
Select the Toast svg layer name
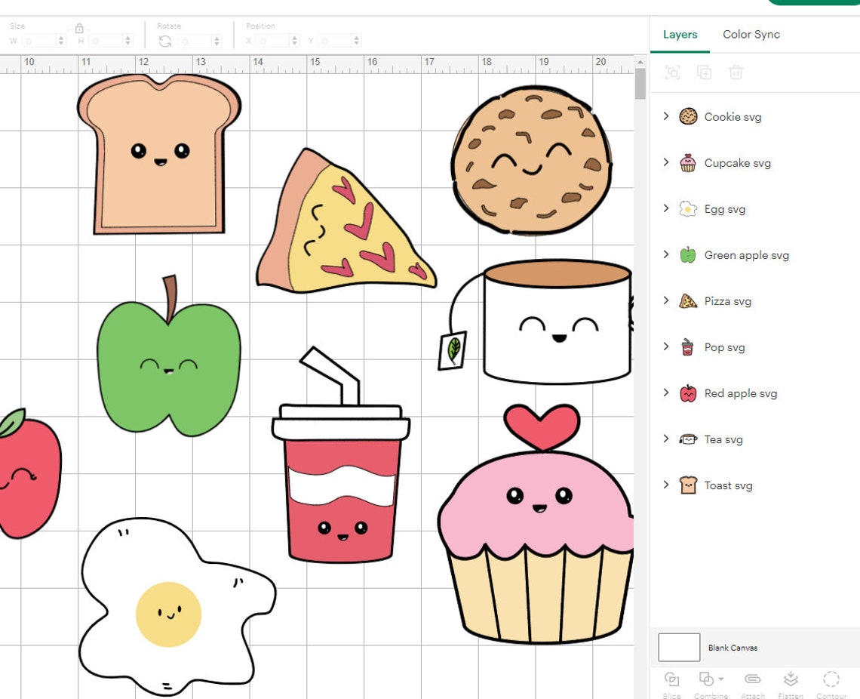[729, 485]
